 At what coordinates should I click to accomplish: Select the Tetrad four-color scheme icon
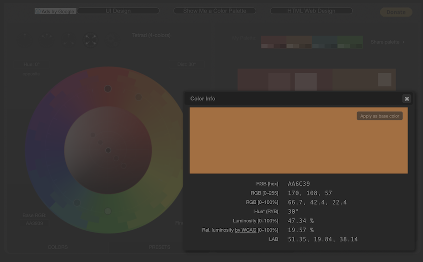90,39
